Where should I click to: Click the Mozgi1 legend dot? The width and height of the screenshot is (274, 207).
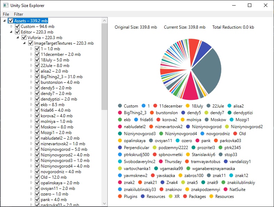coord(231,119)
